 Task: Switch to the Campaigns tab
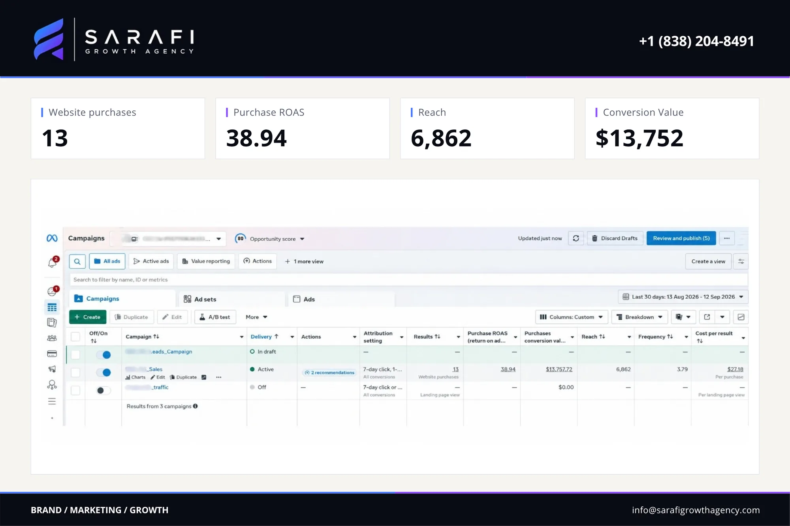click(x=122, y=299)
